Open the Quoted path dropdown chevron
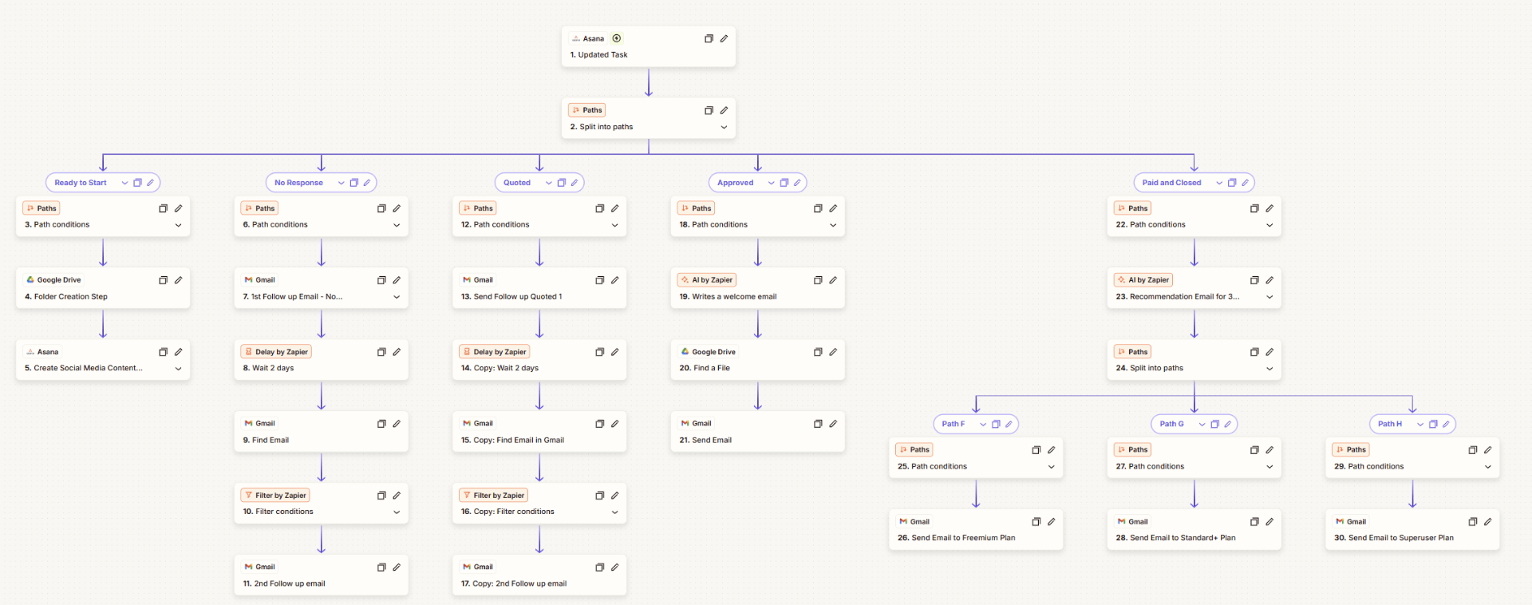Viewport: 1532px width, 605px height. pyautogui.click(x=548, y=183)
